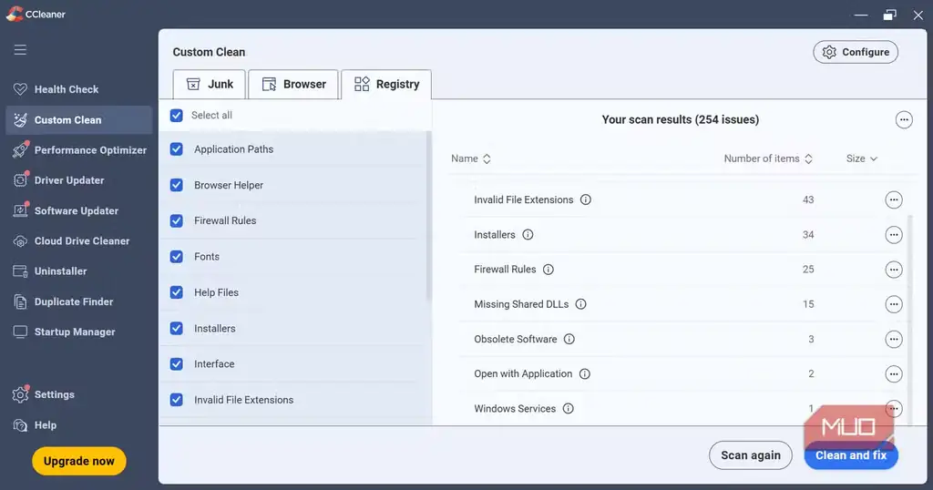
Task: Show info for Invalid File Extensions
Action: click(586, 199)
